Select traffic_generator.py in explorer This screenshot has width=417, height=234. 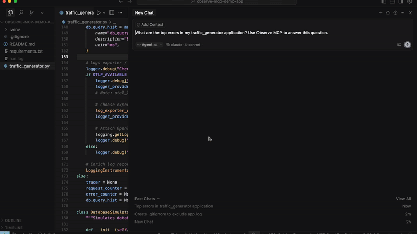click(x=28, y=66)
